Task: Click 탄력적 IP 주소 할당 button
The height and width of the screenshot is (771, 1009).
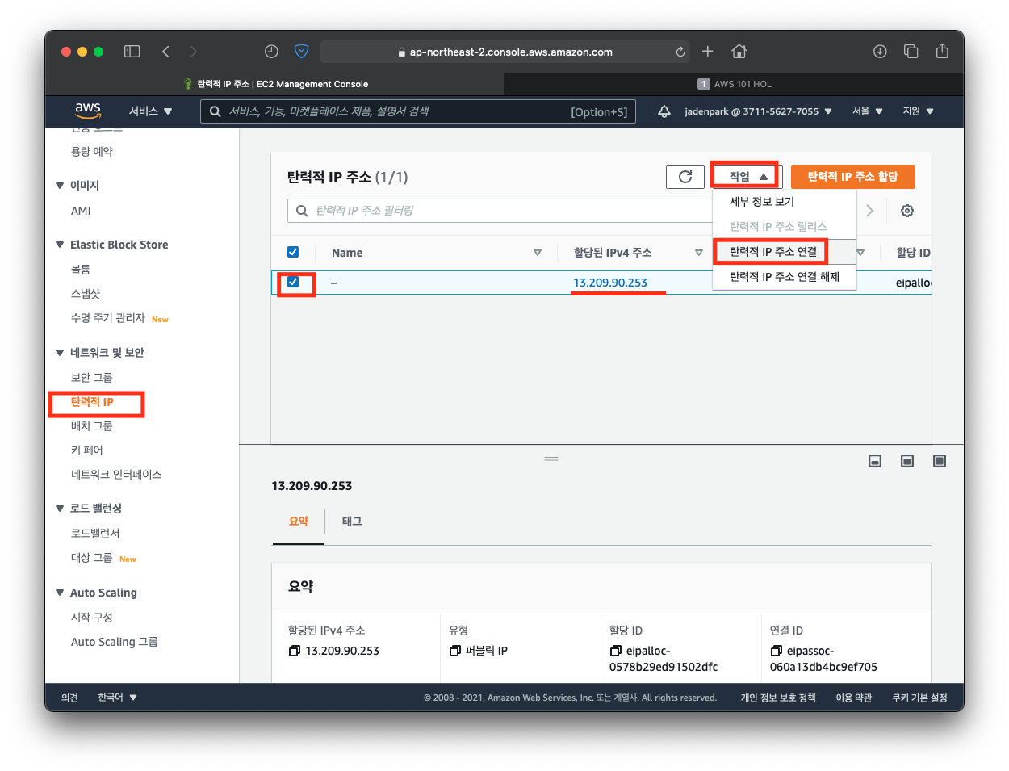Action: pyautogui.click(x=852, y=177)
